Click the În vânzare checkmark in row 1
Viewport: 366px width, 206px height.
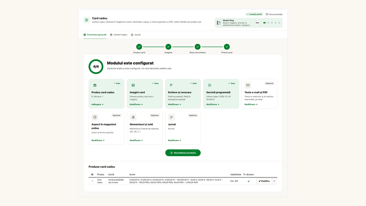[x=249, y=181]
